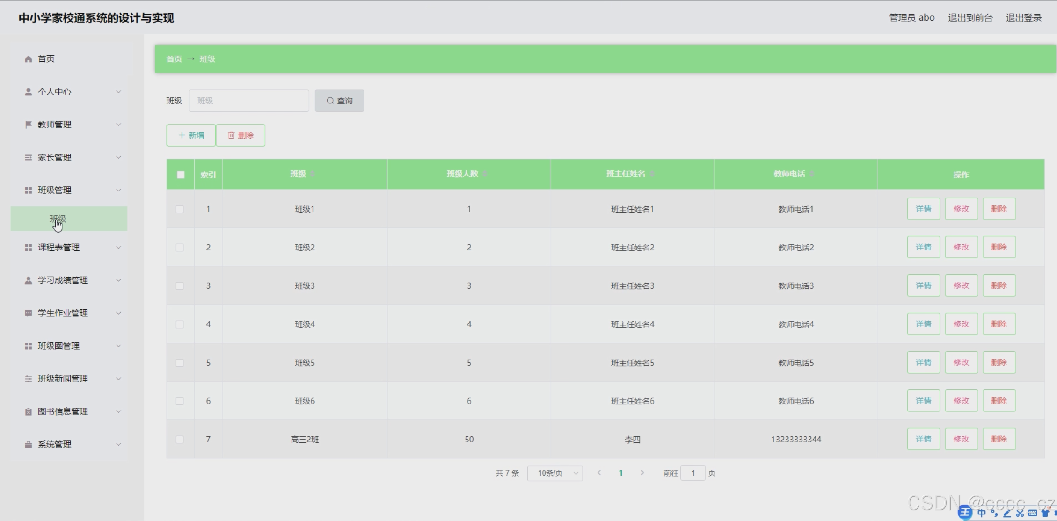This screenshot has height=521, width=1057.
Task: Click the person icon next to 个人中心
Action: click(x=28, y=92)
